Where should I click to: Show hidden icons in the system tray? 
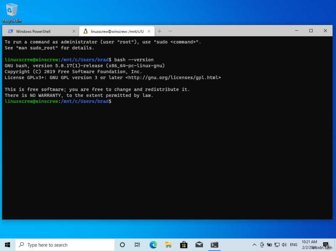click(x=254, y=244)
